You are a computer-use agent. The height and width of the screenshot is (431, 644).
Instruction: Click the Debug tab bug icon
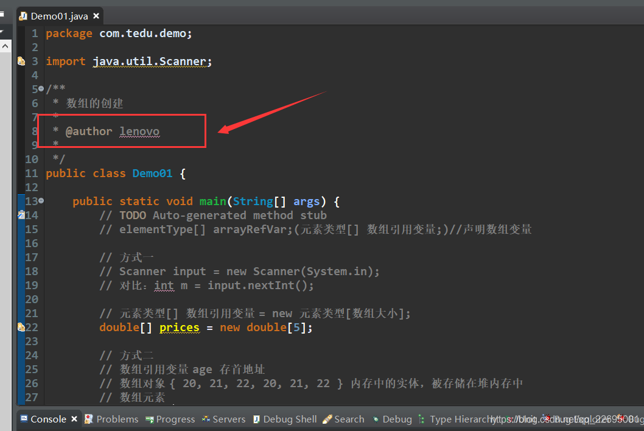[x=376, y=419]
